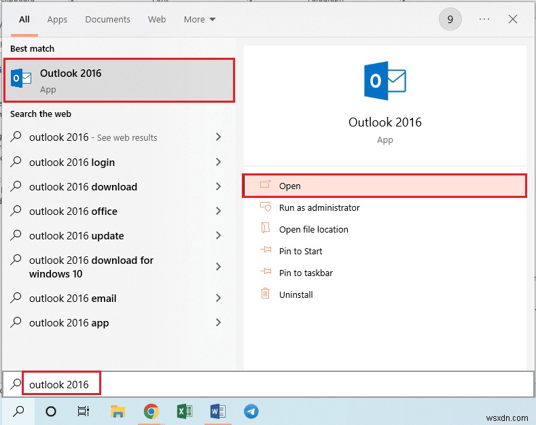The width and height of the screenshot is (536, 425).
Task: Open Excel from the taskbar
Action: pyautogui.click(x=185, y=411)
